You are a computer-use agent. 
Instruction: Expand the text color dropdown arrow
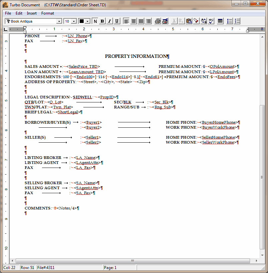click(87, 21)
